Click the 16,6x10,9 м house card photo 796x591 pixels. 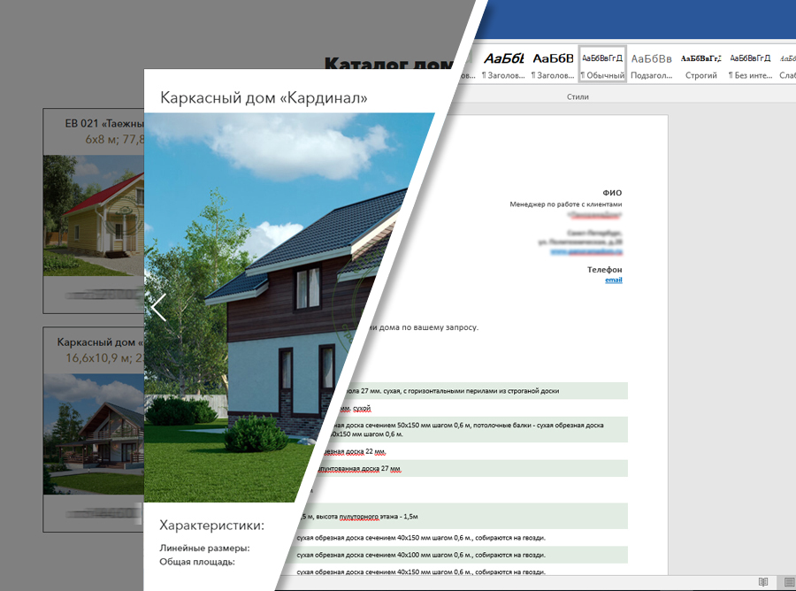coord(94,434)
